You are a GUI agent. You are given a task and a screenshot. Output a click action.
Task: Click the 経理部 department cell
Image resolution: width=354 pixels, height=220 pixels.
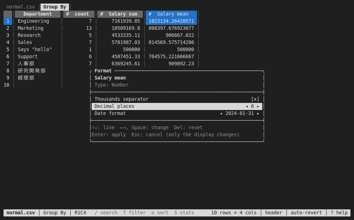[26, 78]
